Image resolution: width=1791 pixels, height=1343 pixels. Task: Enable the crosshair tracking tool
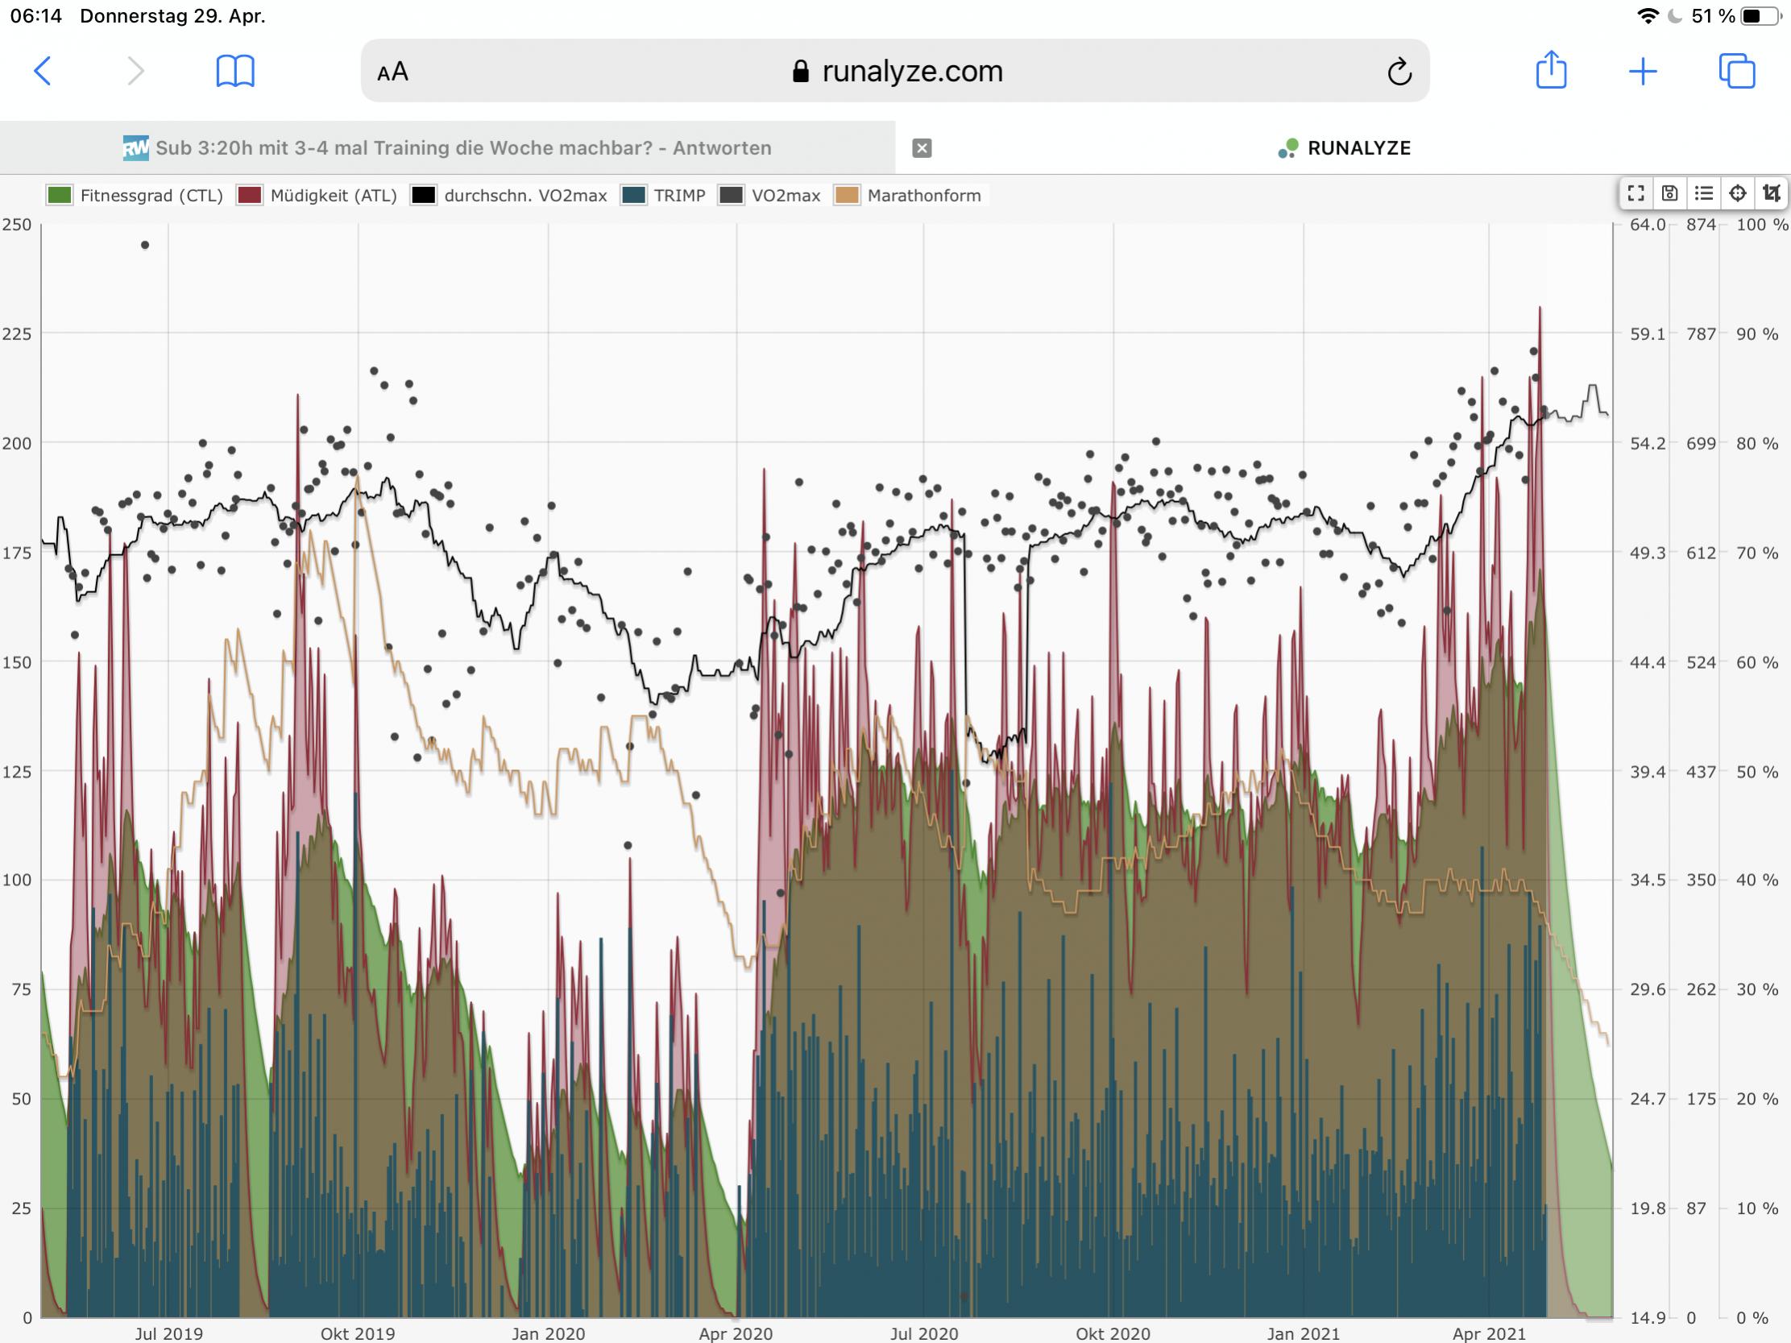click(x=1738, y=193)
